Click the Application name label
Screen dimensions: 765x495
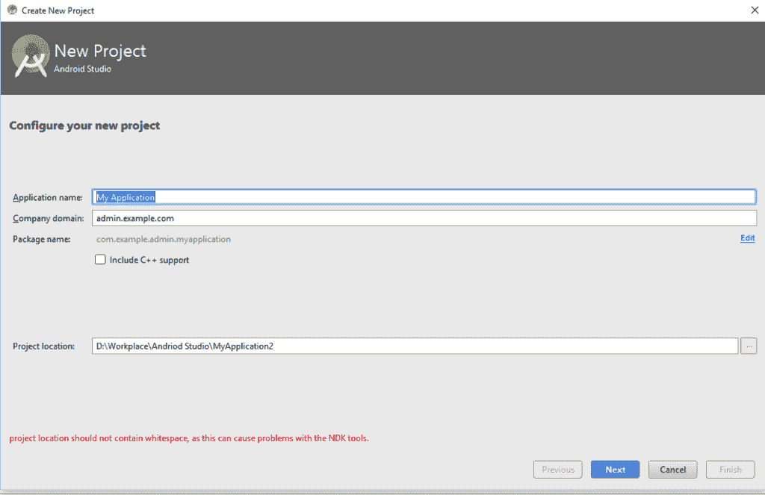[48, 197]
